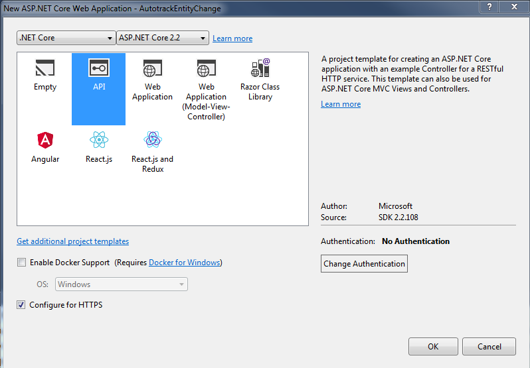Open Get additional project templates link
Viewport: 530px width, 368px height.
(72, 241)
